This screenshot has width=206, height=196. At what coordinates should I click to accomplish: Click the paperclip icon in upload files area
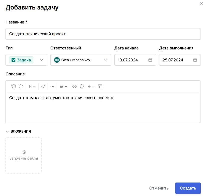23,152
